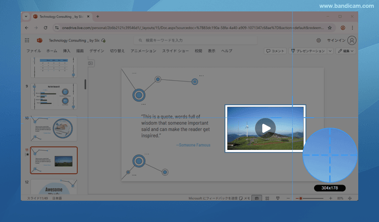
Task: Open the 描画 tab
Action: point(80,51)
